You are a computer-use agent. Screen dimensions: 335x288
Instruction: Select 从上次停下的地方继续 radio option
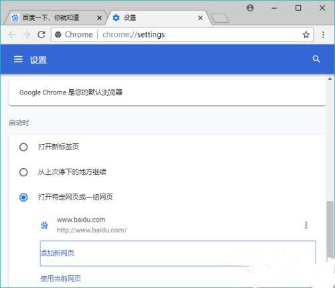pyautogui.click(x=23, y=172)
